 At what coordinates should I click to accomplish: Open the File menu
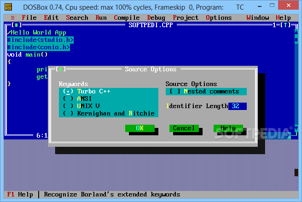coord(29,18)
